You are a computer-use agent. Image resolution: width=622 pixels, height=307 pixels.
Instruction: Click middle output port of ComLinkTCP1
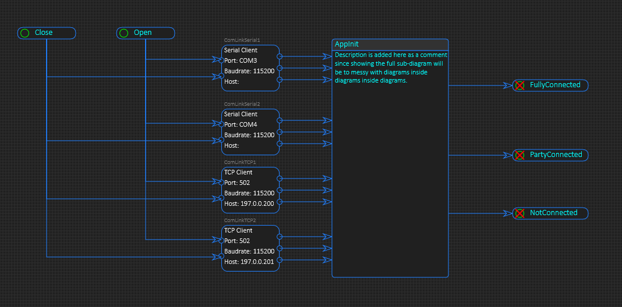[280, 190]
